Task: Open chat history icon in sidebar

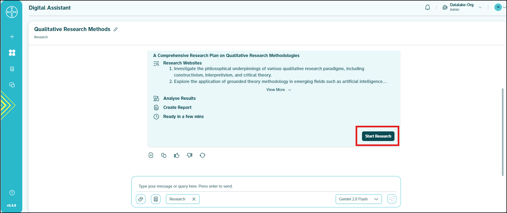Action: [12, 85]
